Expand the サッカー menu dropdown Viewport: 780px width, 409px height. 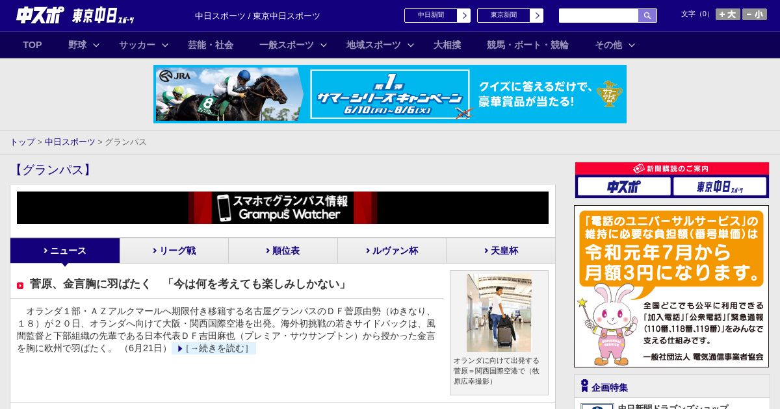pos(144,45)
